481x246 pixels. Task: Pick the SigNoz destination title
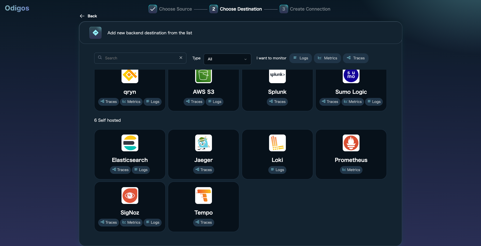(x=130, y=213)
